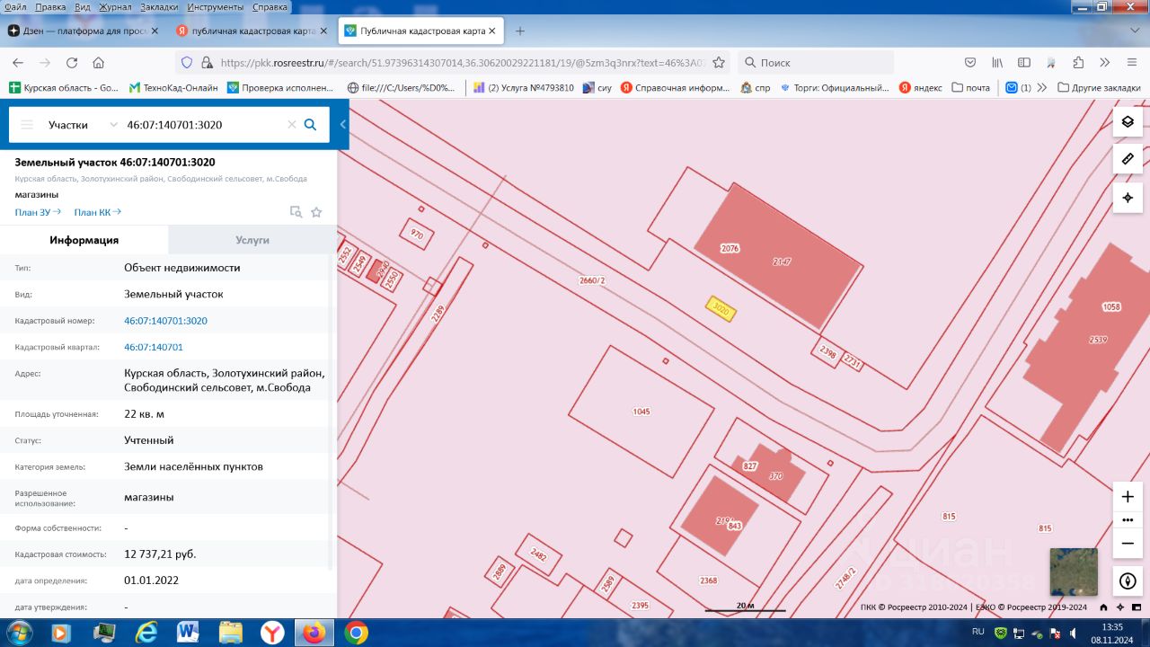This screenshot has height=647, width=1150.
Task: Switch the RU keyboard language indicator
Action: 978,632
